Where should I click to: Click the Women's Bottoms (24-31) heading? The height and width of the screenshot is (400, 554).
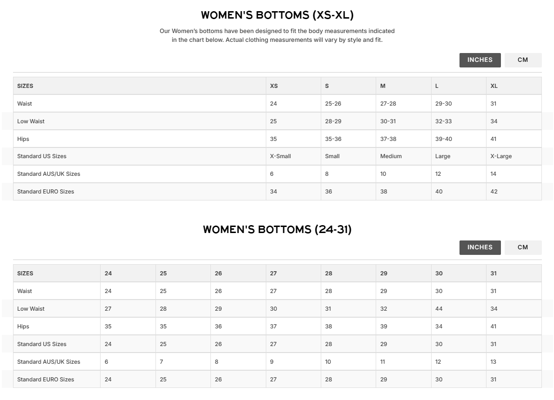[277, 229]
